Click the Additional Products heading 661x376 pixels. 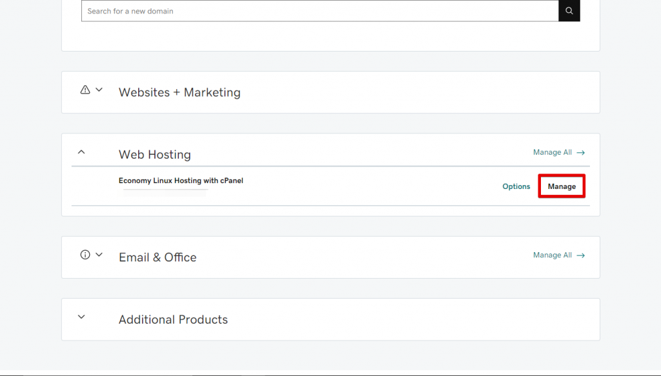(x=173, y=319)
